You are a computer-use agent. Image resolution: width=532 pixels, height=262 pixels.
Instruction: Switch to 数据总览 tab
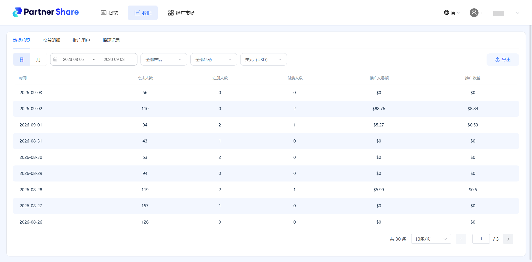pyautogui.click(x=21, y=40)
